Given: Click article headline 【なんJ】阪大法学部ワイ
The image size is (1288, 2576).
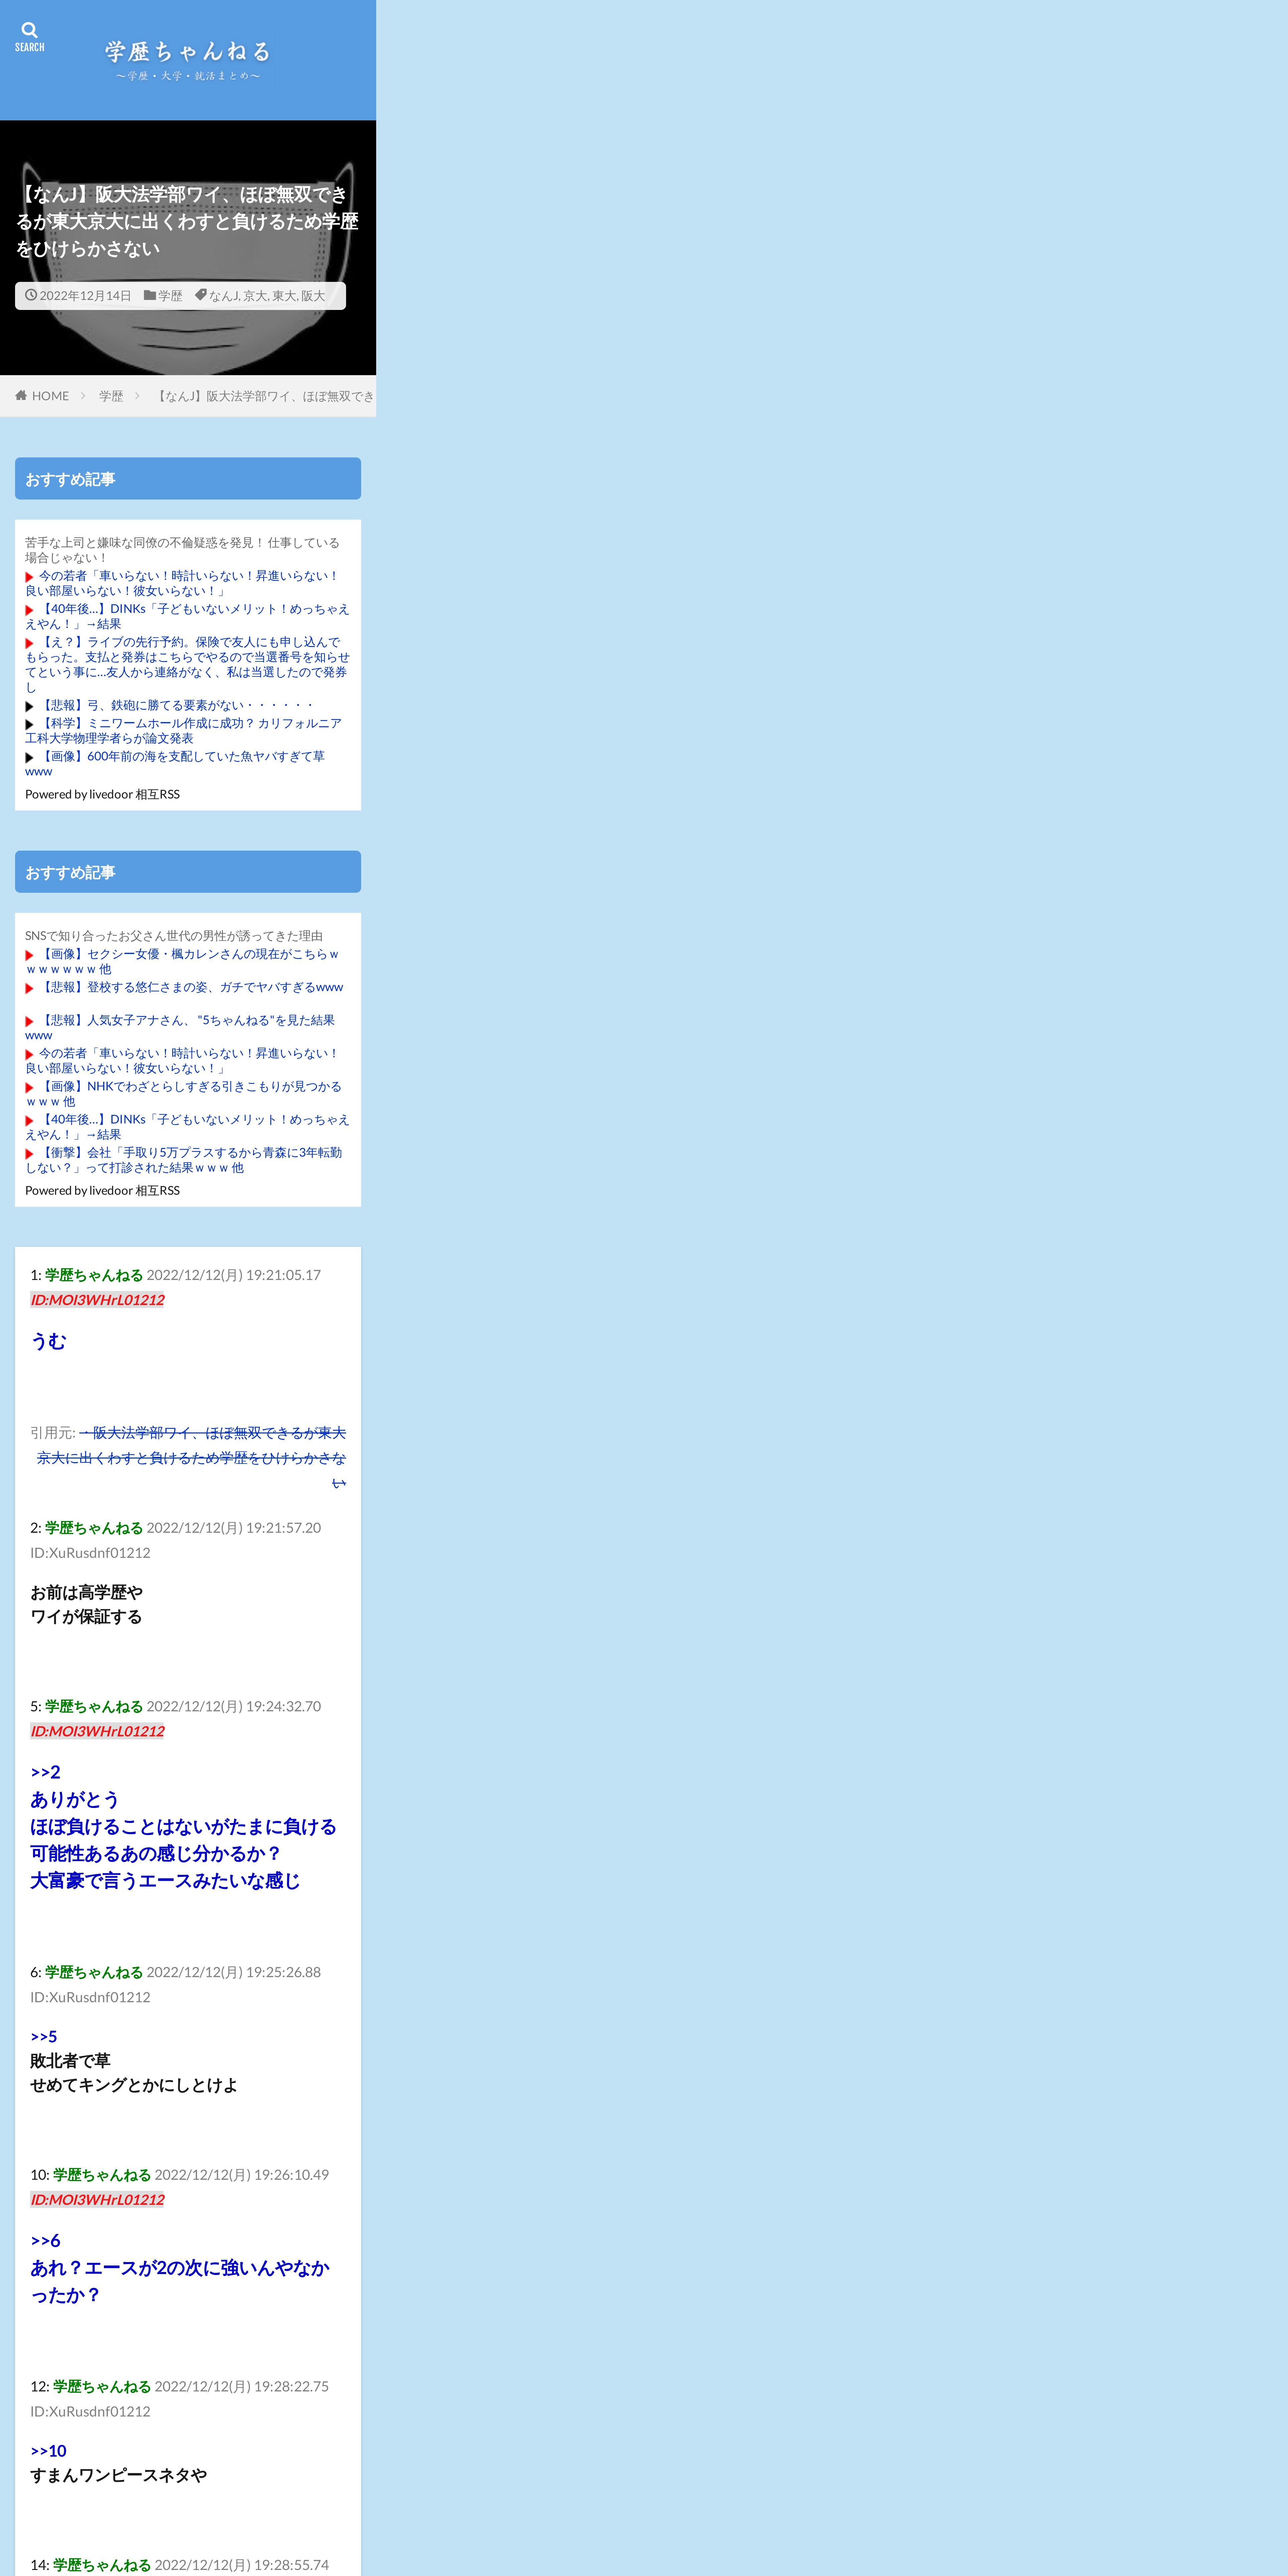Looking at the screenshot, I should point(187,221).
